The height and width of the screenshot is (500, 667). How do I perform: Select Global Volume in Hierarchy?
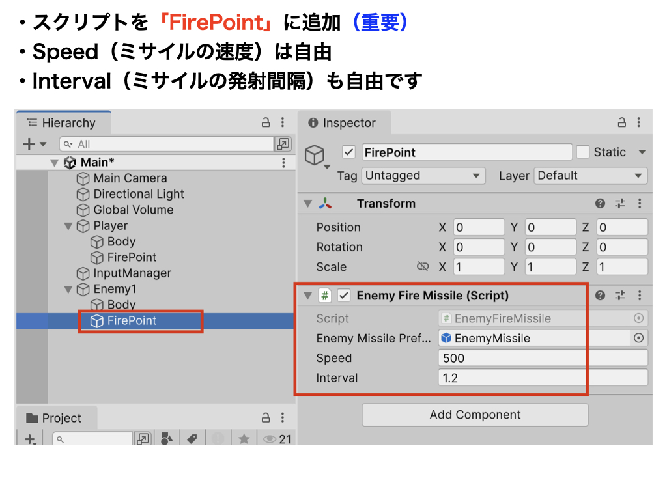coord(133,210)
